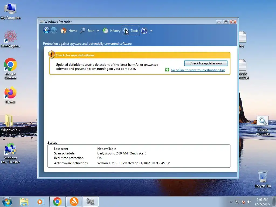276x207 pixels.
Task: Expand the Scan options dropdown arrow
Action: click(x=98, y=31)
